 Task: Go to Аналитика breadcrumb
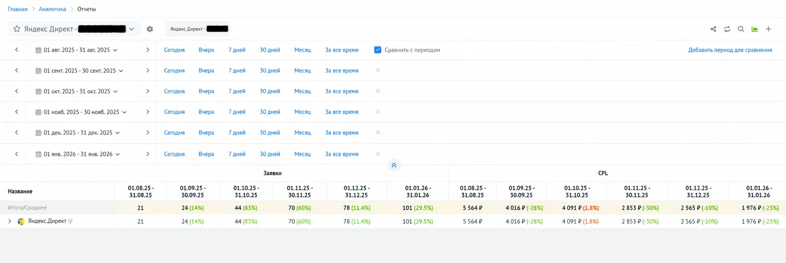coord(52,9)
